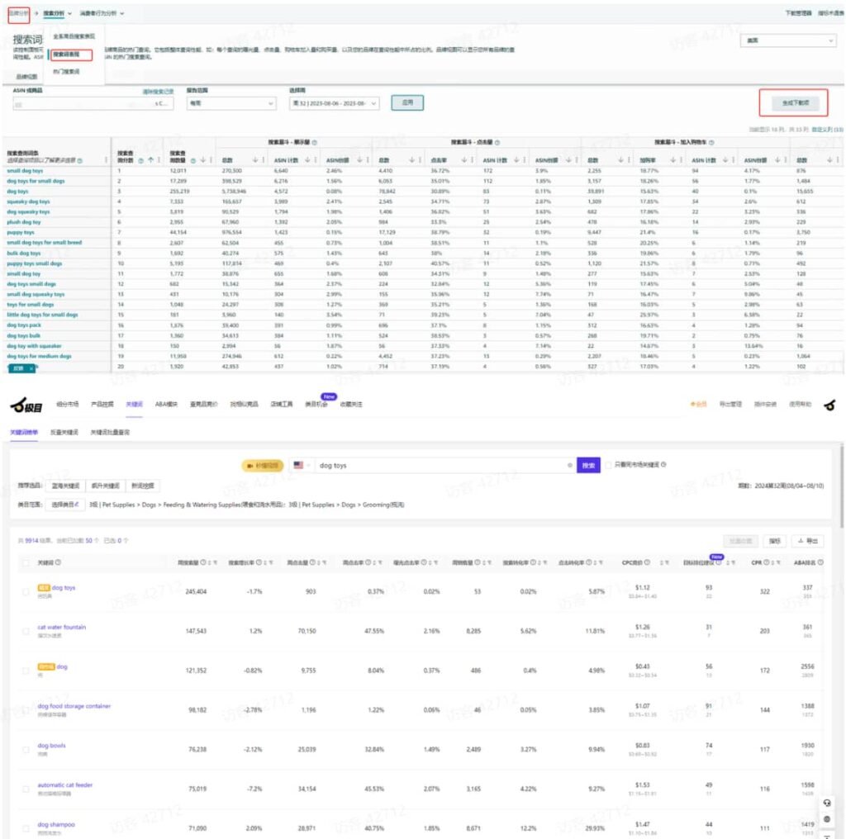Open the dog food storage container keyword link
This screenshot has width=846, height=839.
[x=74, y=706]
